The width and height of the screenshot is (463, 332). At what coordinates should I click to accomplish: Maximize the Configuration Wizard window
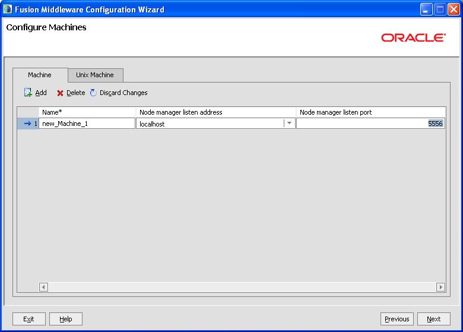(440, 10)
